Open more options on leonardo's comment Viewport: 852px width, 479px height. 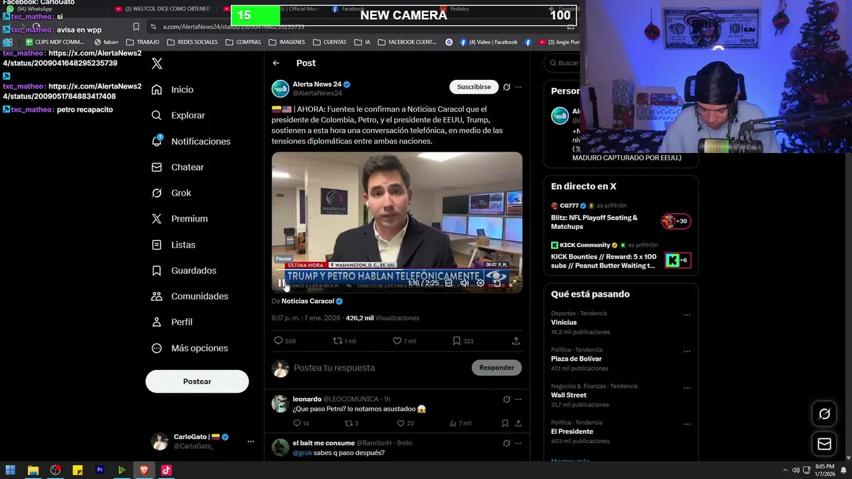click(519, 399)
